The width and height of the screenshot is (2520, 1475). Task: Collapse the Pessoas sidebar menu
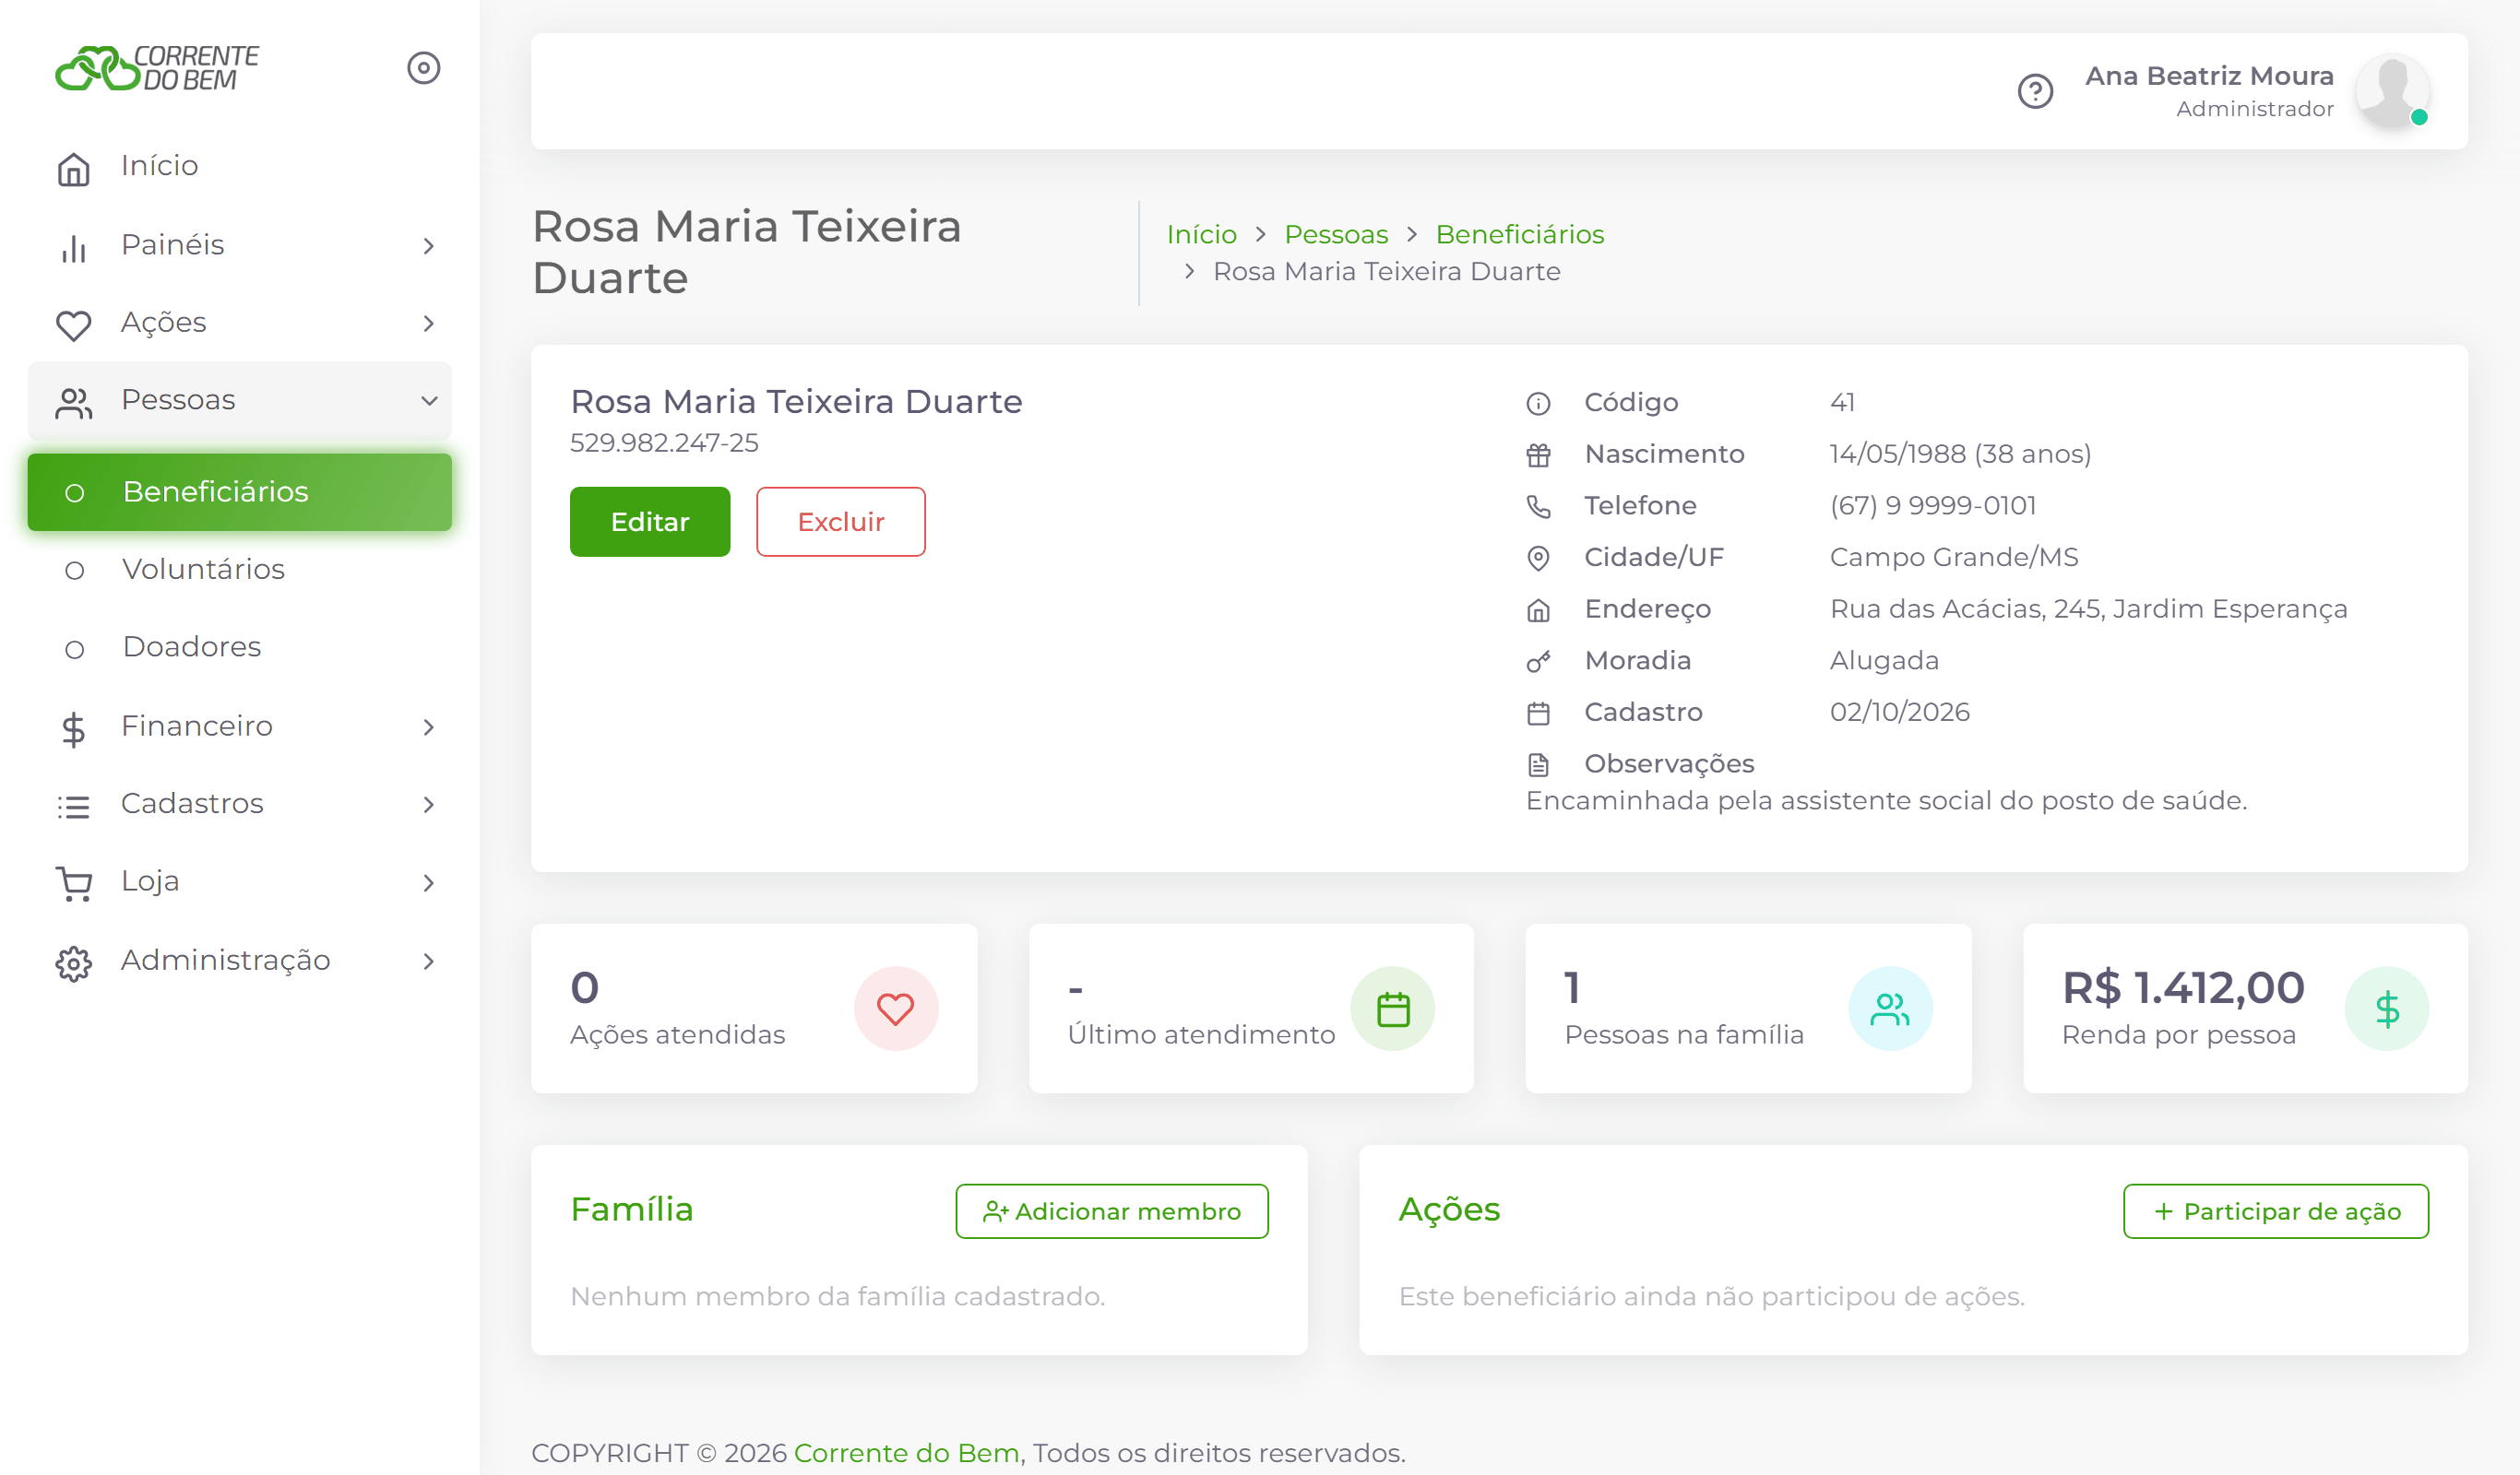click(x=240, y=401)
